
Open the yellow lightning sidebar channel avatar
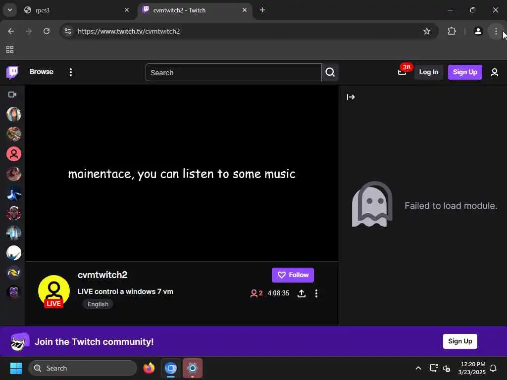(14, 273)
